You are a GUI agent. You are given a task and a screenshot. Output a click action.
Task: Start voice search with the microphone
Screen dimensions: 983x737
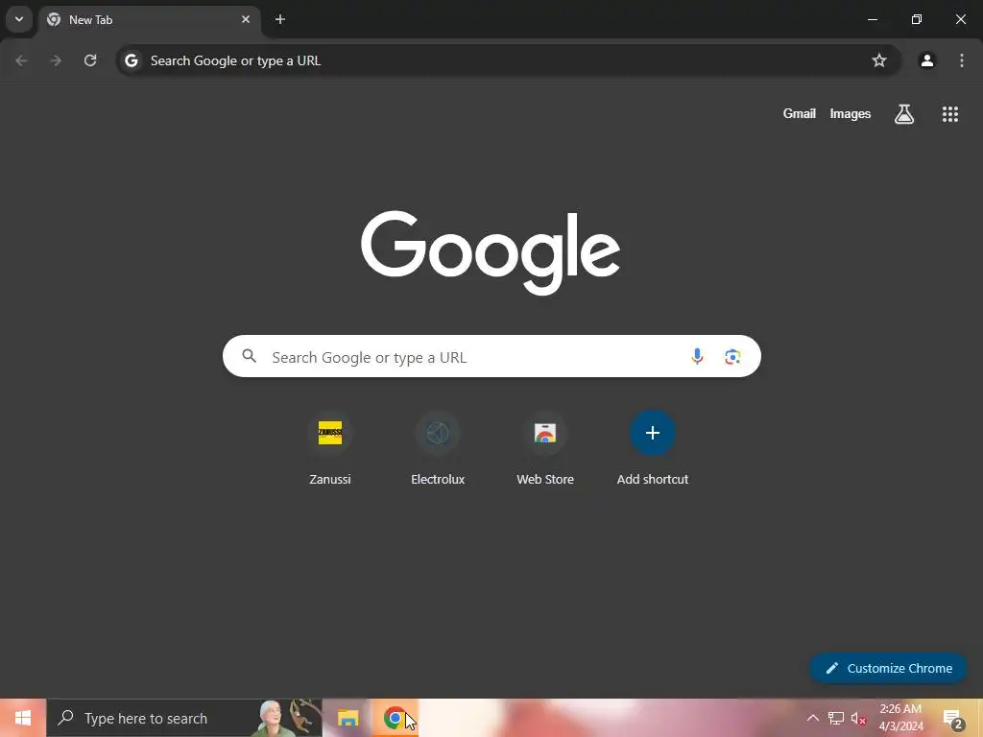coord(697,357)
